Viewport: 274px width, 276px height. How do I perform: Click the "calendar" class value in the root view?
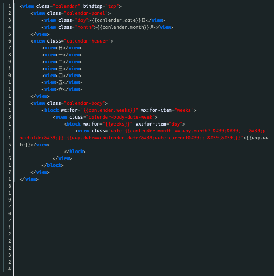[x=67, y=6]
